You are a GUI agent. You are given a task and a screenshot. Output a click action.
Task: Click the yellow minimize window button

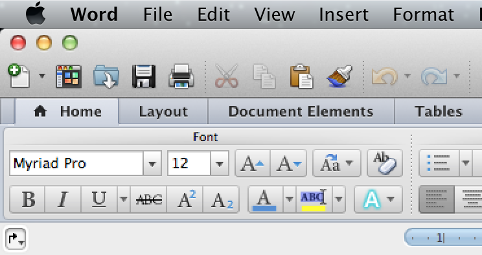point(44,43)
